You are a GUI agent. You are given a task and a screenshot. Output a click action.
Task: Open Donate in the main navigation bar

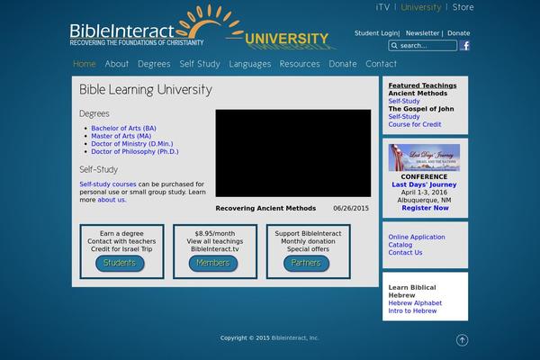pos(343,64)
